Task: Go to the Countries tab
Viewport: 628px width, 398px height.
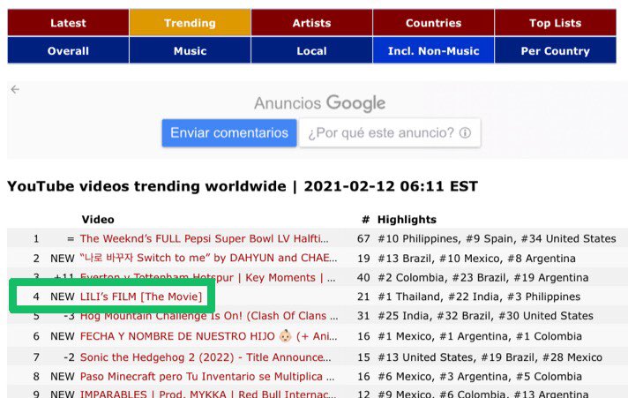Action: click(433, 23)
